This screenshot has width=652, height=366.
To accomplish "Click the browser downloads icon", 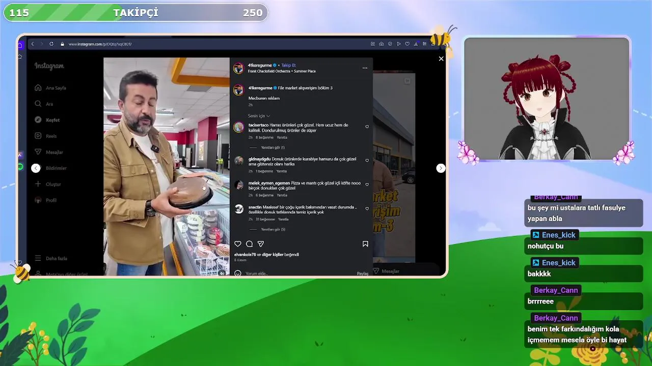I will (416, 44).
